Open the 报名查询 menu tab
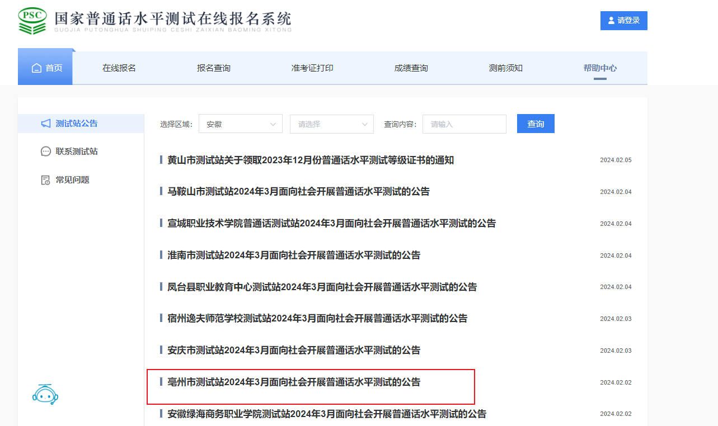718x426 pixels. (x=214, y=68)
